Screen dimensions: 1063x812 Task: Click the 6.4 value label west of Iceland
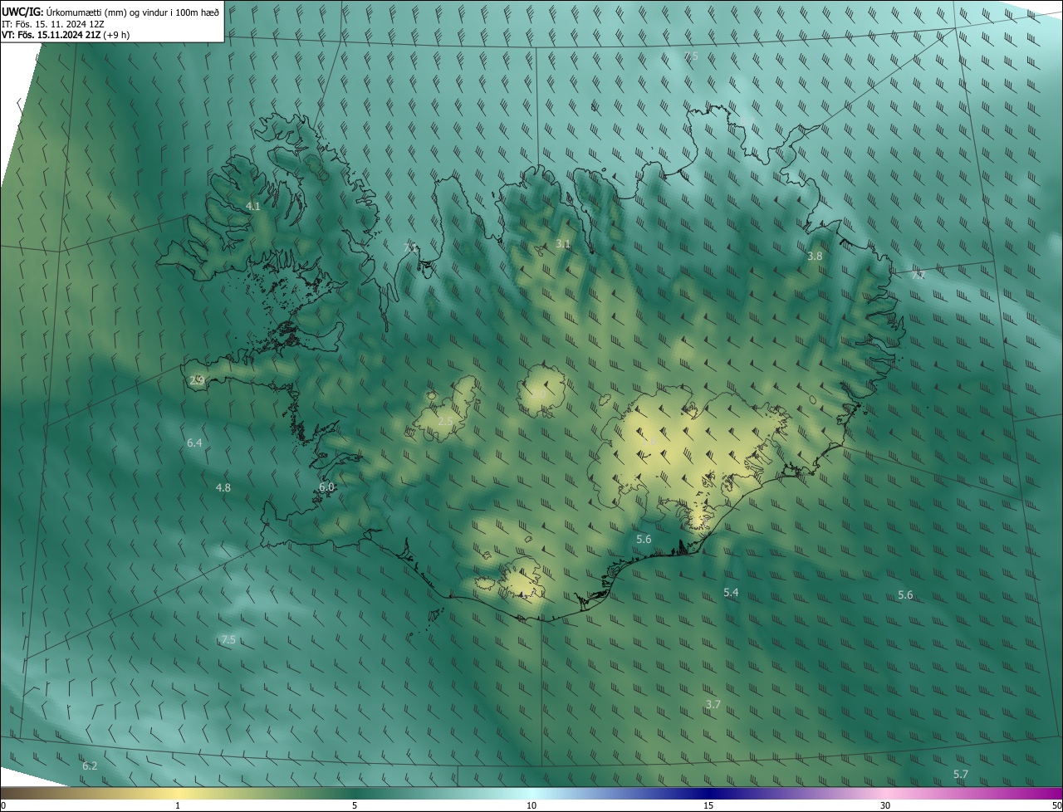point(194,443)
